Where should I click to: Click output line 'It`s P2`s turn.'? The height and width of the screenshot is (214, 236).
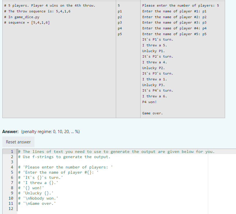(x=158, y=56)
